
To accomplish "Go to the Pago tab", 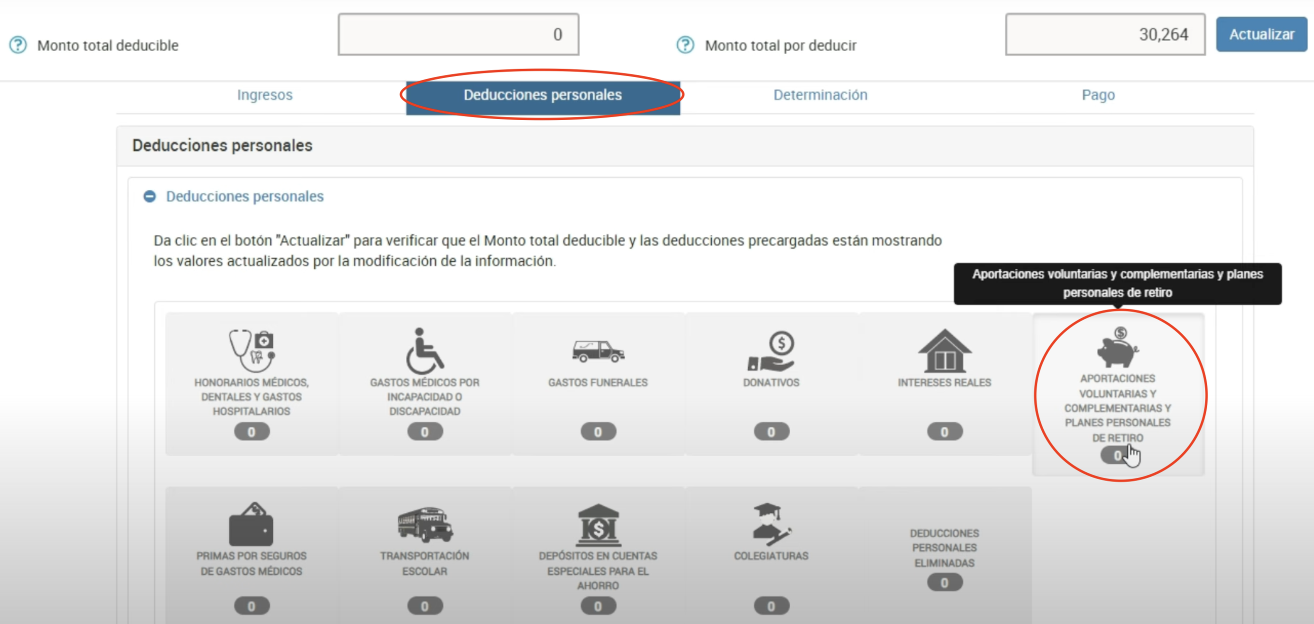I will point(1098,95).
